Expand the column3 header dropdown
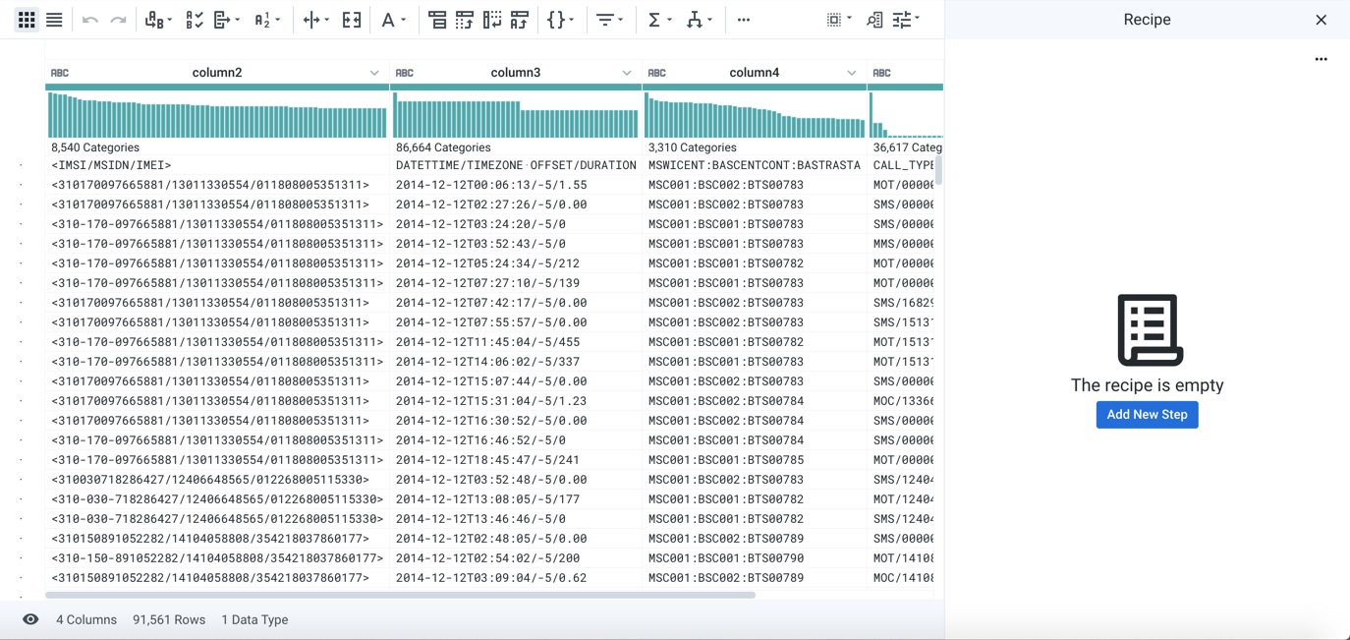Image resolution: width=1350 pixels, height=640 pixels. [627, 73]
